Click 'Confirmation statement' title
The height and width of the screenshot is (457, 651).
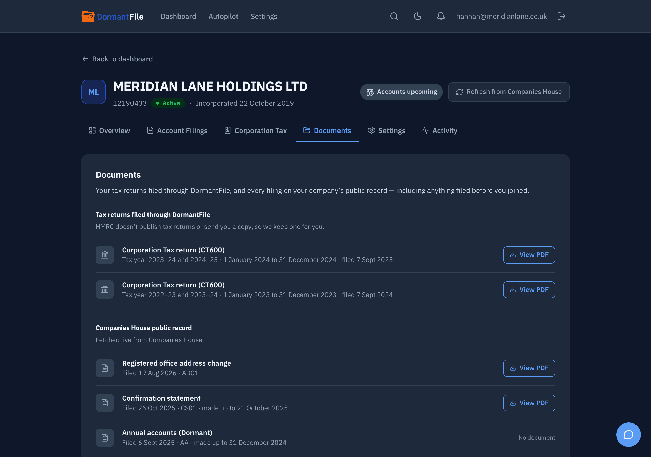click(161, 398)
